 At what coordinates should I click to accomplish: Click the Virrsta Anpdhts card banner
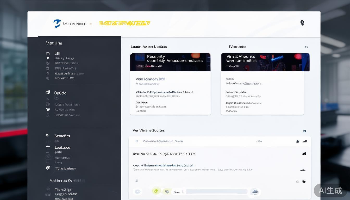click(265, 62)
